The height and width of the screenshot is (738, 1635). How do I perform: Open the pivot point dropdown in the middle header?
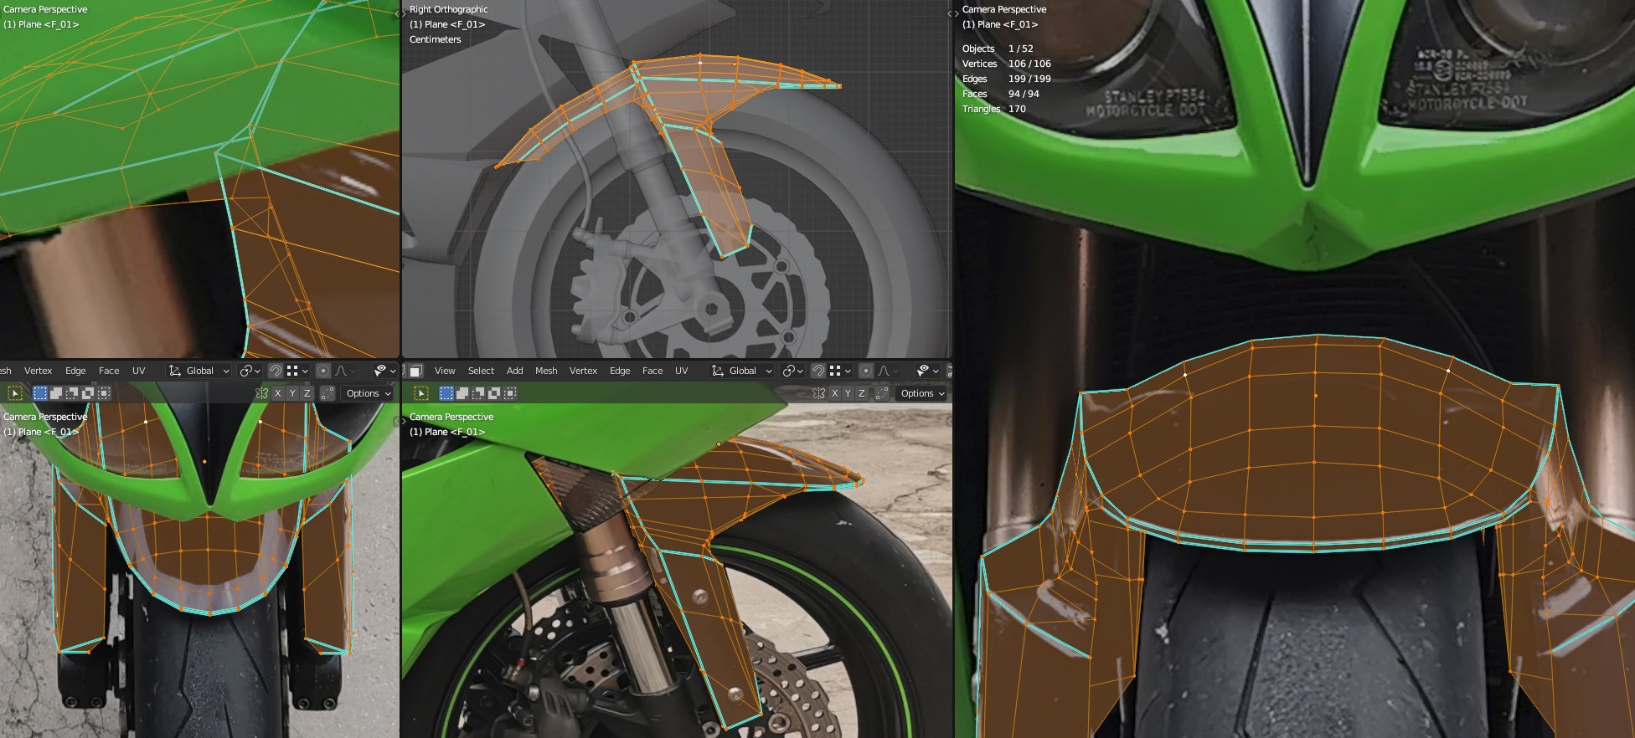[x=793, y=371]
